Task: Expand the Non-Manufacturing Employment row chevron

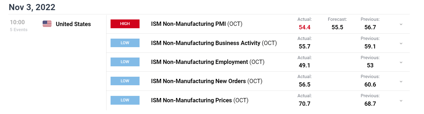Action: [401, 62]
